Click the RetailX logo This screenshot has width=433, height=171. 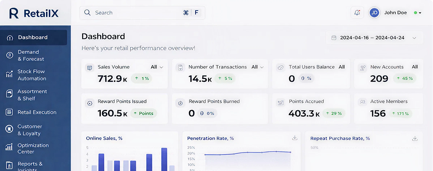34,13
